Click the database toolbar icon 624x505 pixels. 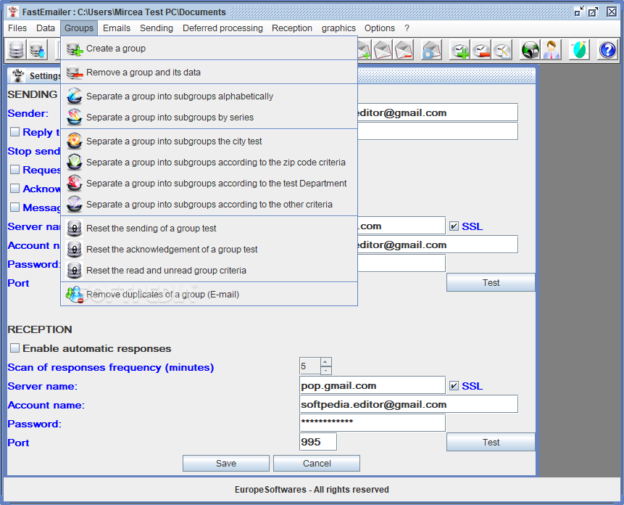tap(17, 50)
